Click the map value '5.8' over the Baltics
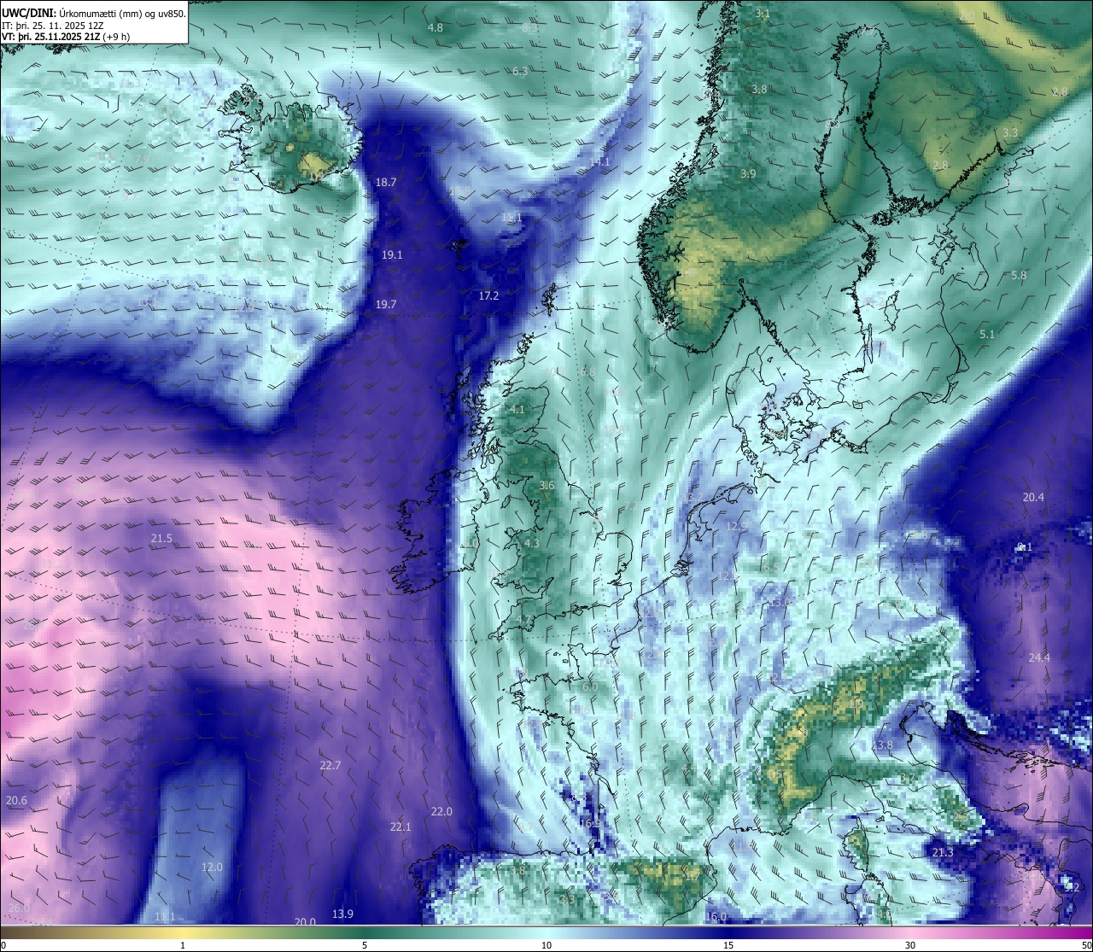 click(1019, 275)
